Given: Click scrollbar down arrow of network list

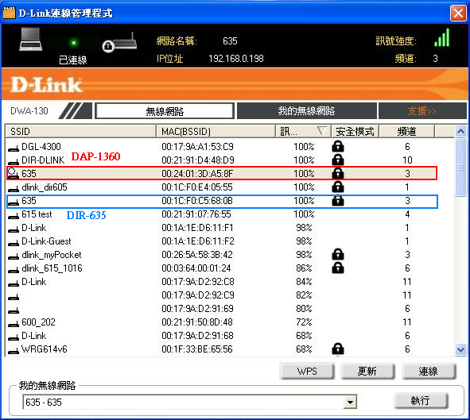Looking at the screenshot, I should point(460,349).
